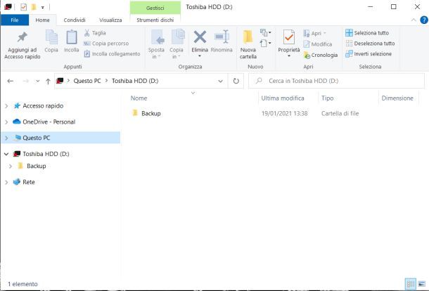Collapse Toshiba HDD (D:) tree node
The image size is (429, 291).
tap(6, 154)
